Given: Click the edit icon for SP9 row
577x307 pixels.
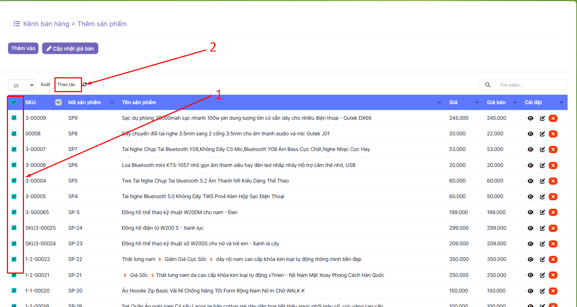Looking at the screenshot, I should point(542,118).
